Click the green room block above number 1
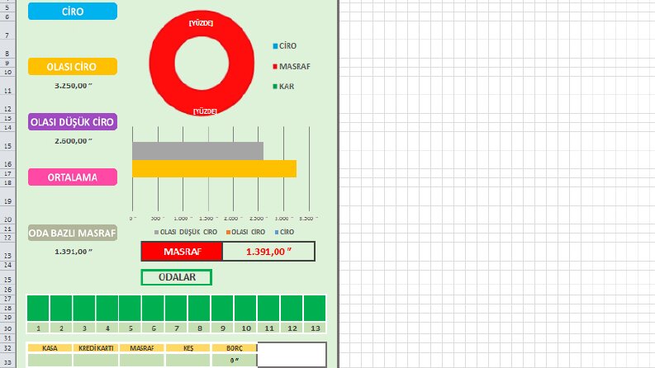The height and width of the screenshot is (368, 655). coord(38,308)
